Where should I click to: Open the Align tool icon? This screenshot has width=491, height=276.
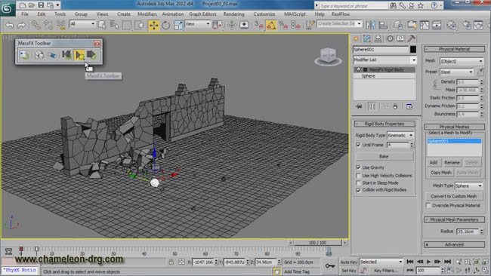(x=383, y=26)
